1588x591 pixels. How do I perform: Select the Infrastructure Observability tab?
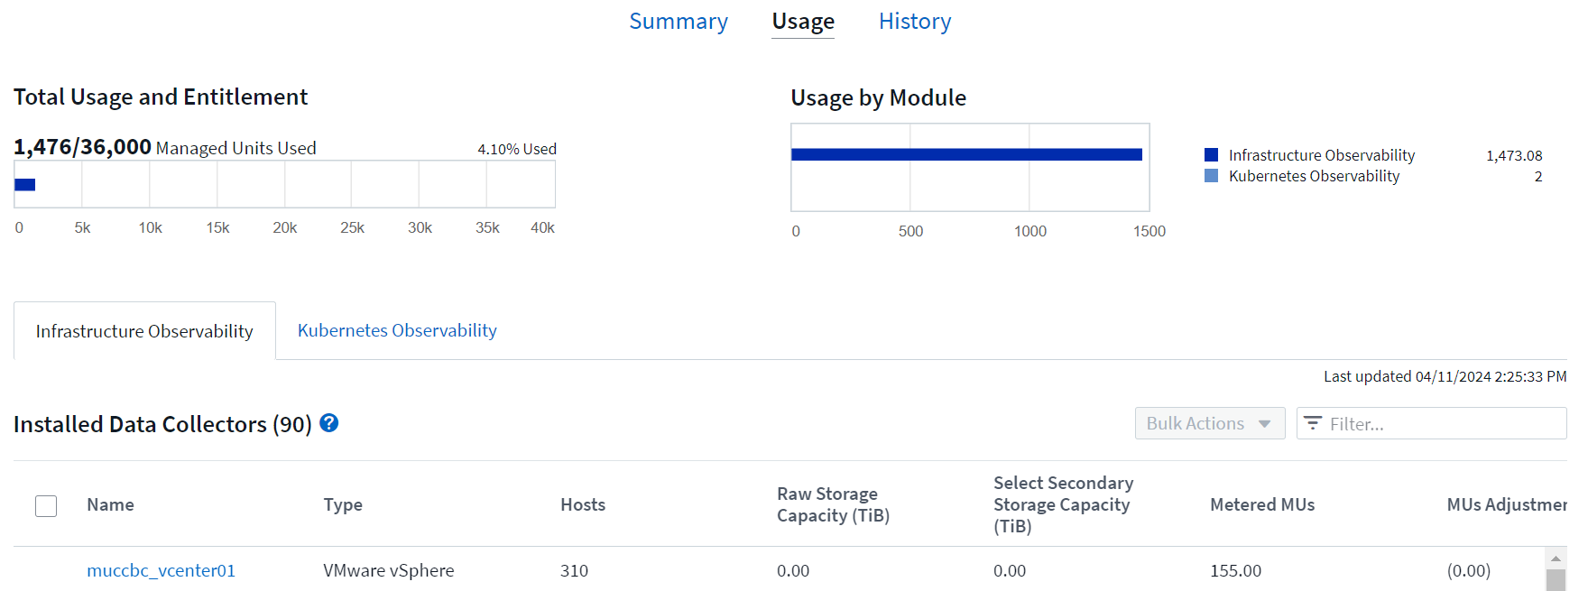144,331
